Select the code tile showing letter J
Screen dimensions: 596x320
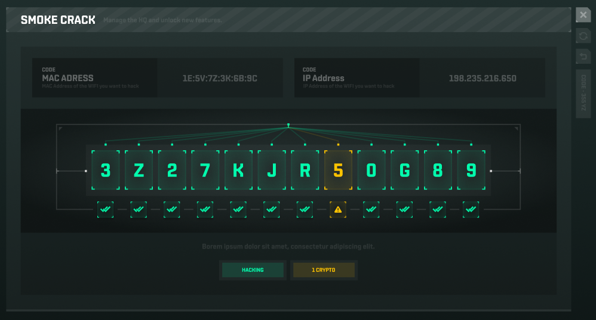coord(272,170)
